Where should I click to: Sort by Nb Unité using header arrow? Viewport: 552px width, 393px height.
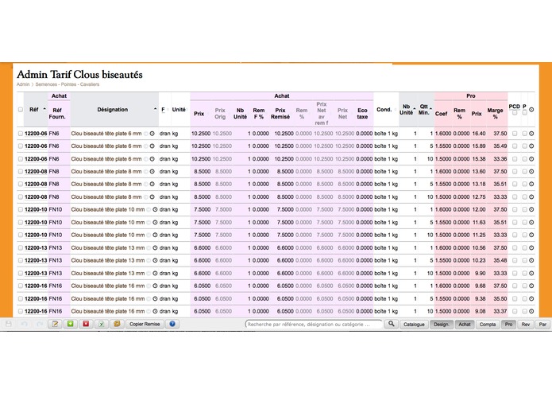[415, 108]
